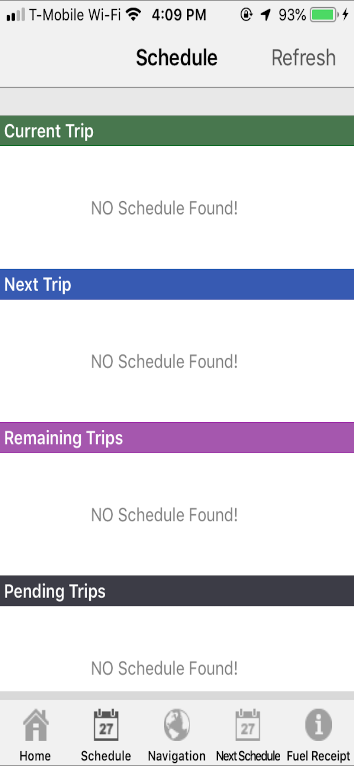354x766 pixels.
Task: Tap the cellular signal bars icon
Action: tap(15, 15)
